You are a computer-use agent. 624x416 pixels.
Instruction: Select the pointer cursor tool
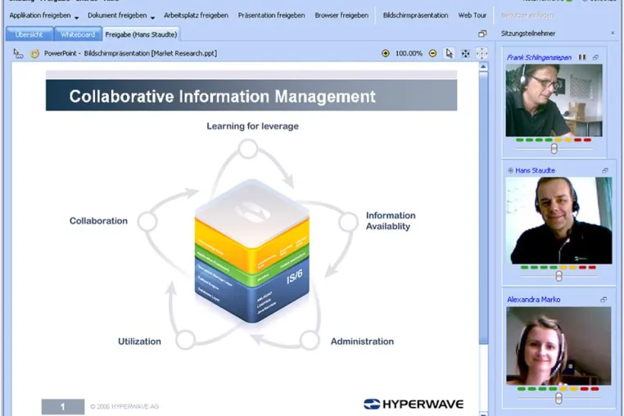[x=449, y=53]
